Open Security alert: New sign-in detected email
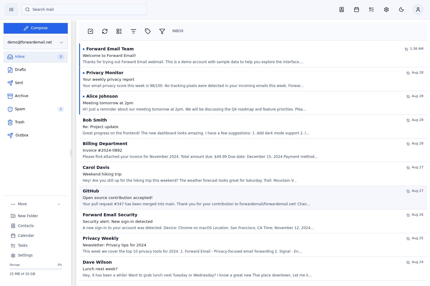Viewport: 430px width, 286px height. point(253,221)
